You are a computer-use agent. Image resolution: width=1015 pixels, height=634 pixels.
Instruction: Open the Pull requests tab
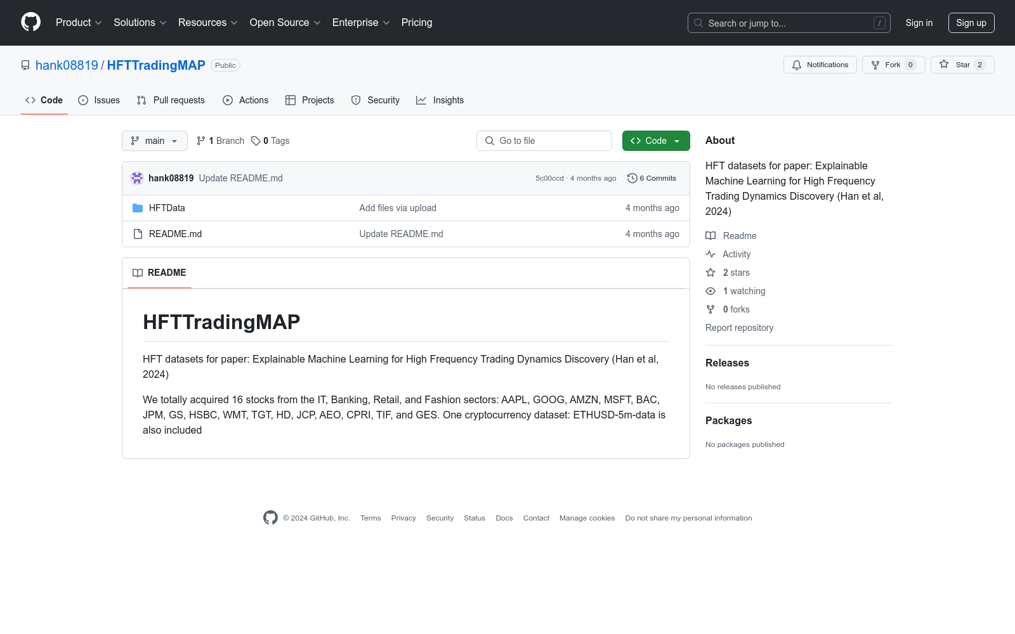pyautogui.click(x=171, y=100)
